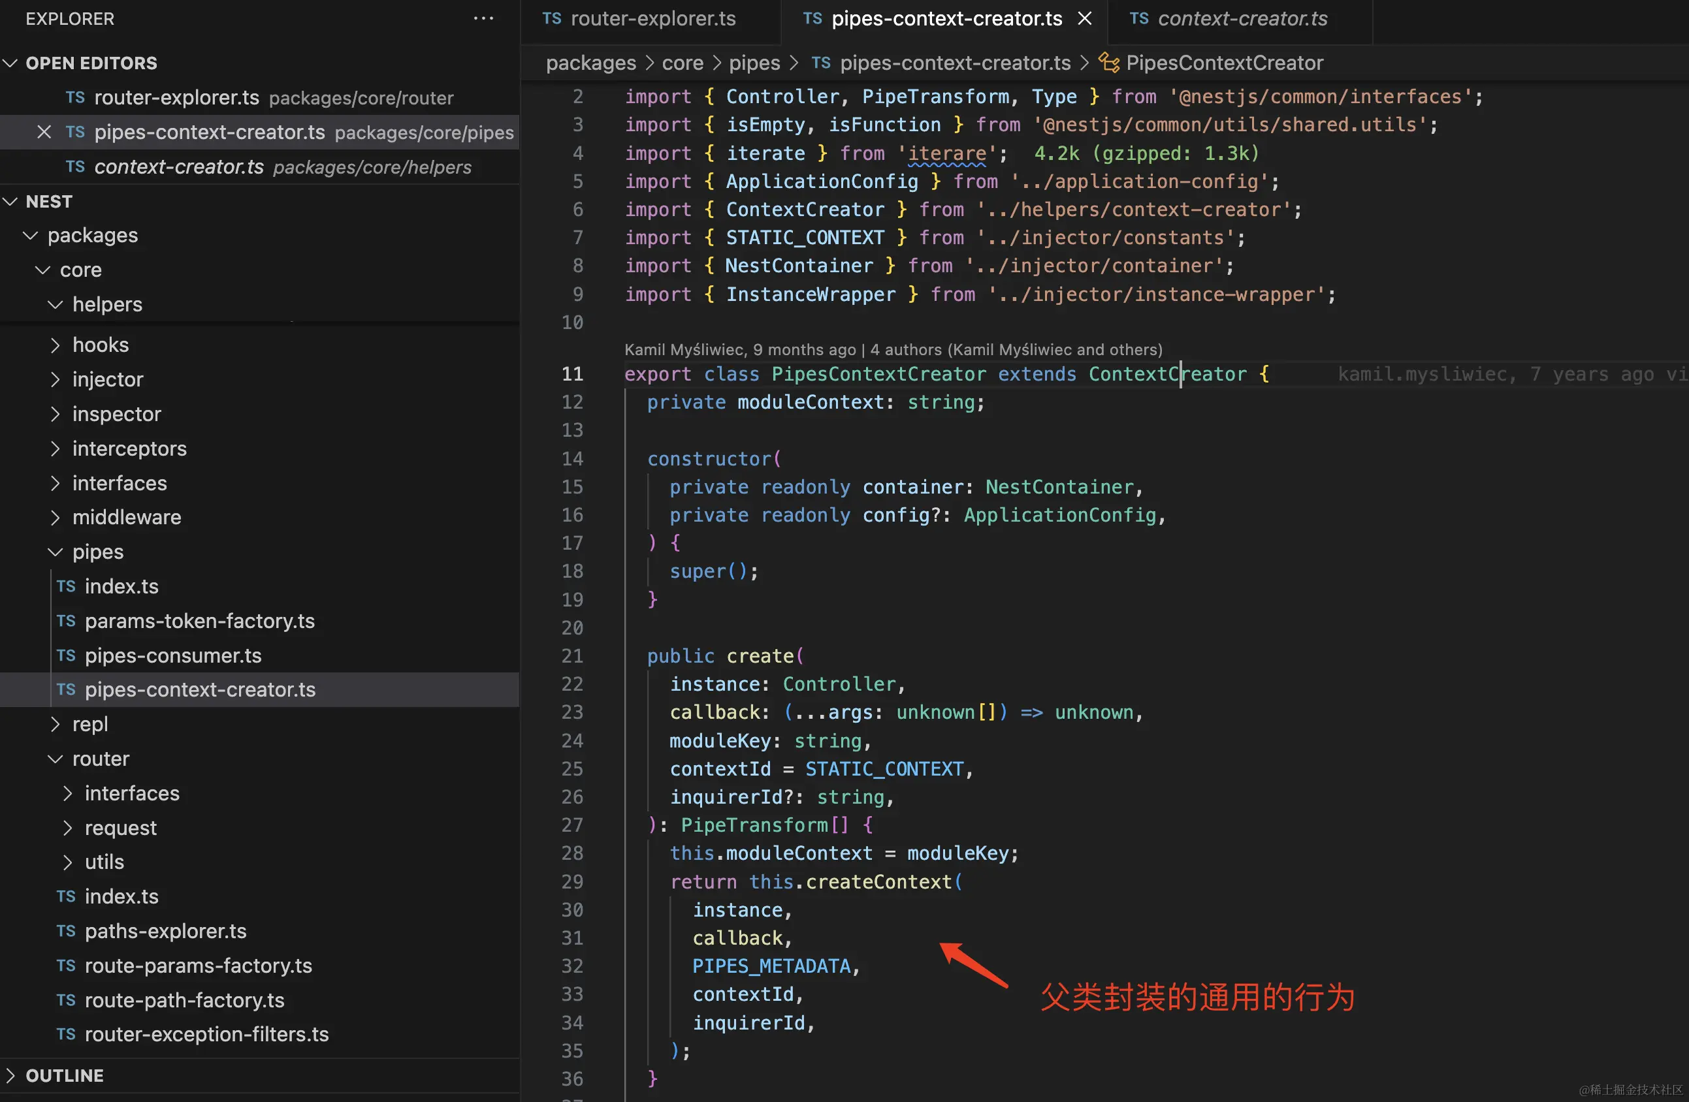Collapse the OPEN EDITORS section
This screenshot has height=1102, width=1689.
[10, 63]
